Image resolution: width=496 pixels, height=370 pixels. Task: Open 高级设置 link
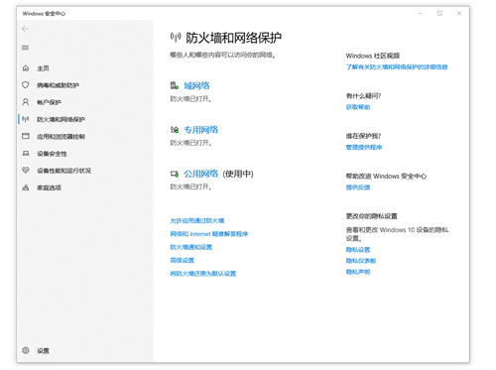click(x=183, y=260)
